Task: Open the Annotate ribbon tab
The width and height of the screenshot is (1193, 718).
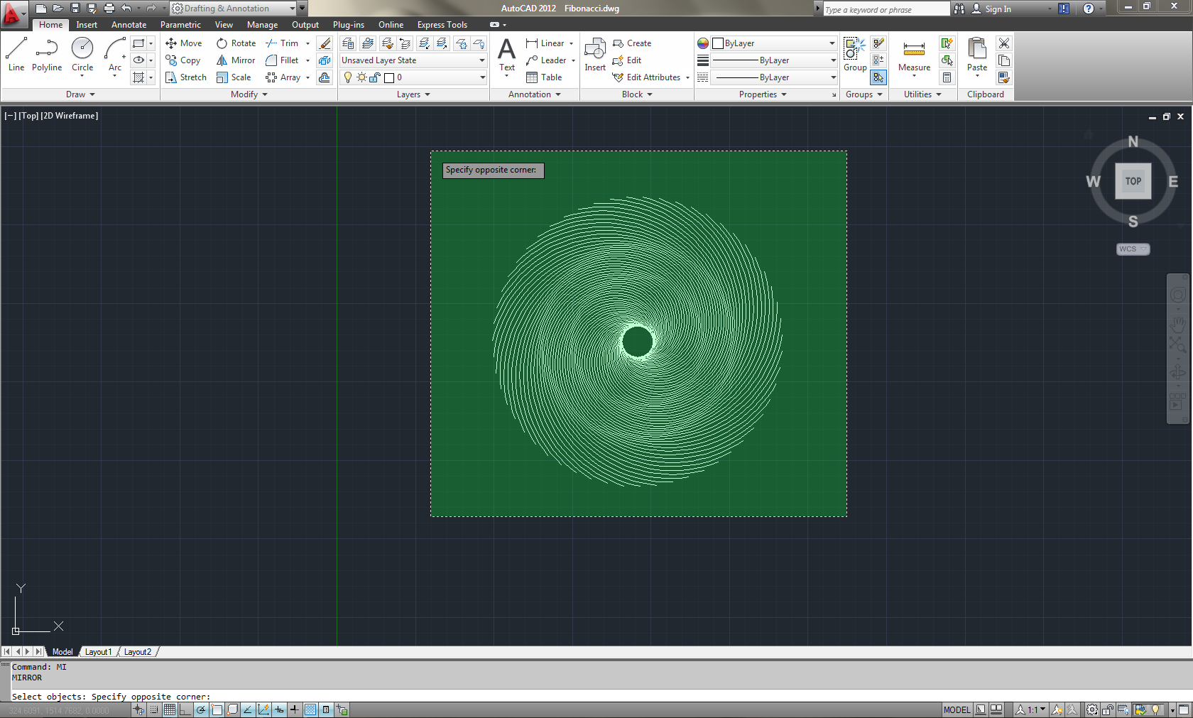Action: [129, 25]
